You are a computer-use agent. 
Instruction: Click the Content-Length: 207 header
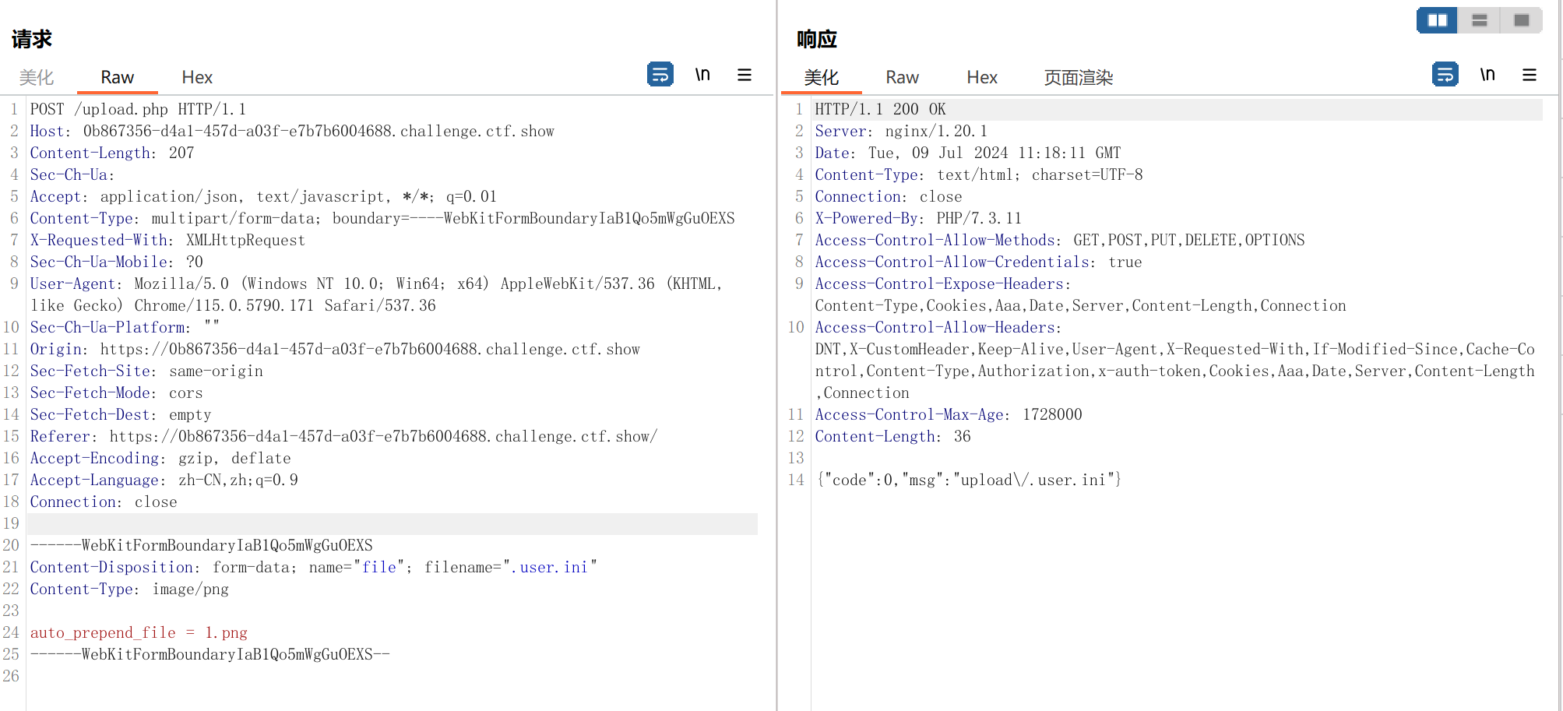[x=112, y=153]
